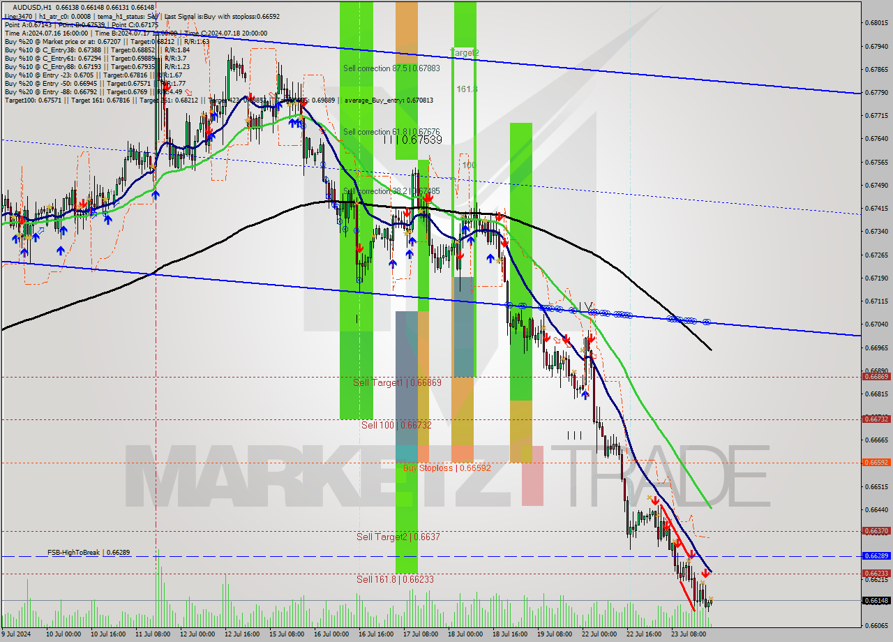Screen dimensions: 893x642
Task: Select the 'Sell Target2 | 0.6637' label
Action: coord(398,537)
